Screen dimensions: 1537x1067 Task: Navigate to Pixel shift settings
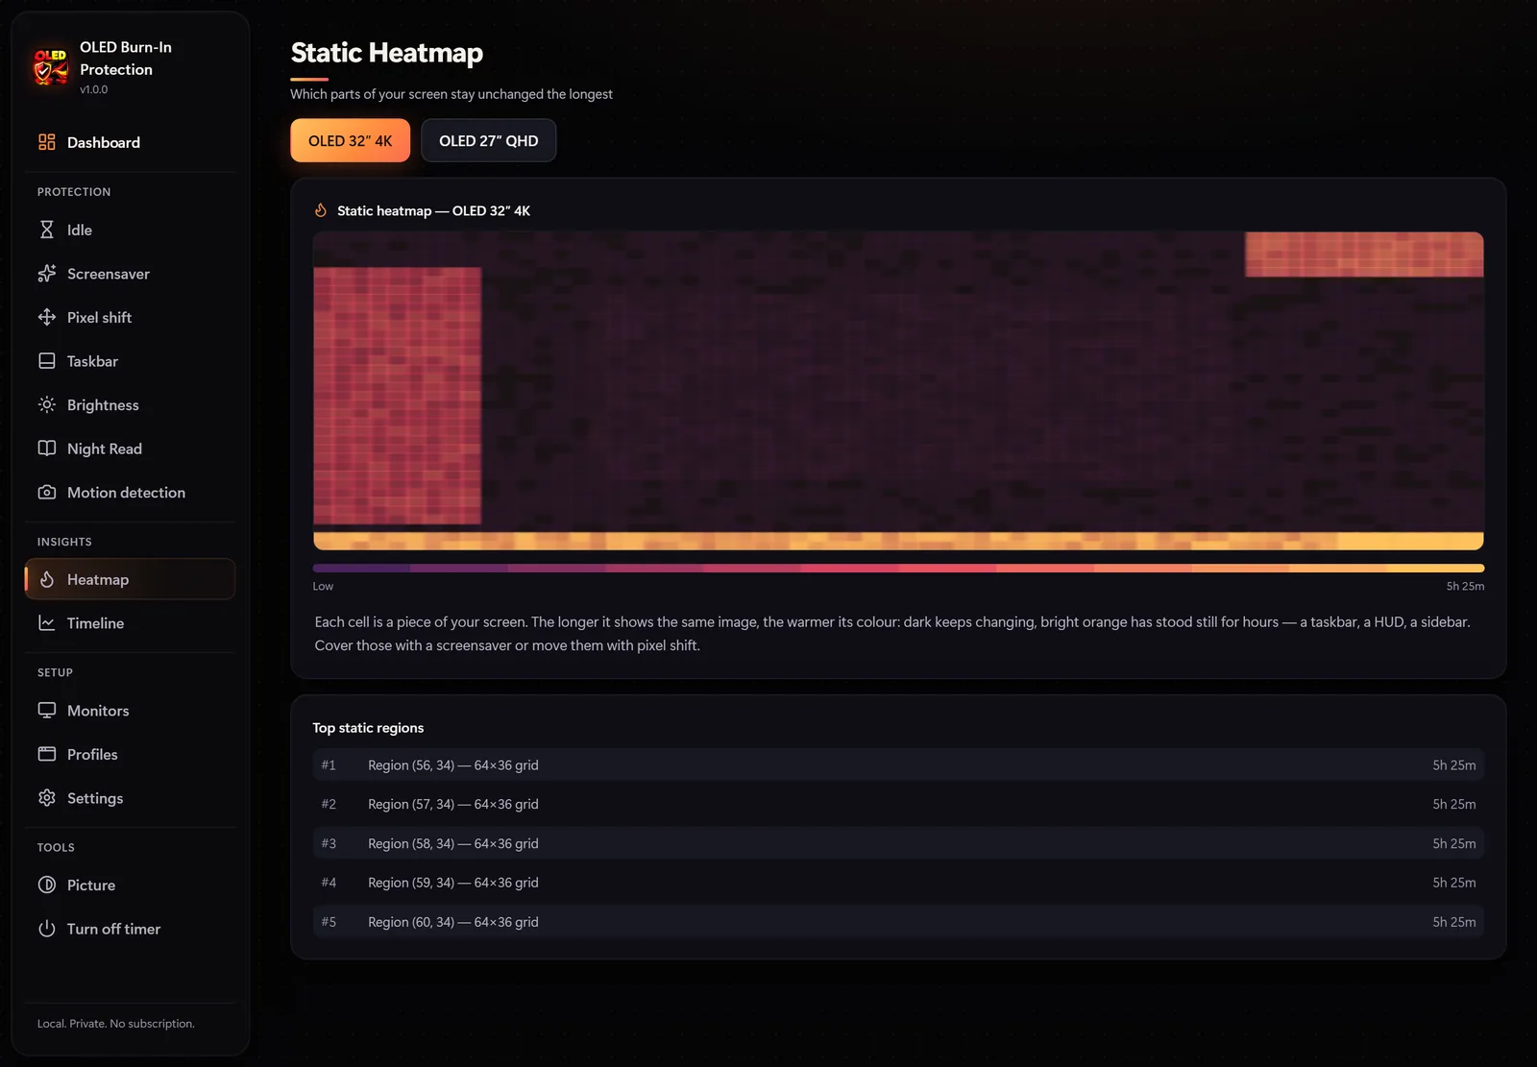[x=130, y=317]
